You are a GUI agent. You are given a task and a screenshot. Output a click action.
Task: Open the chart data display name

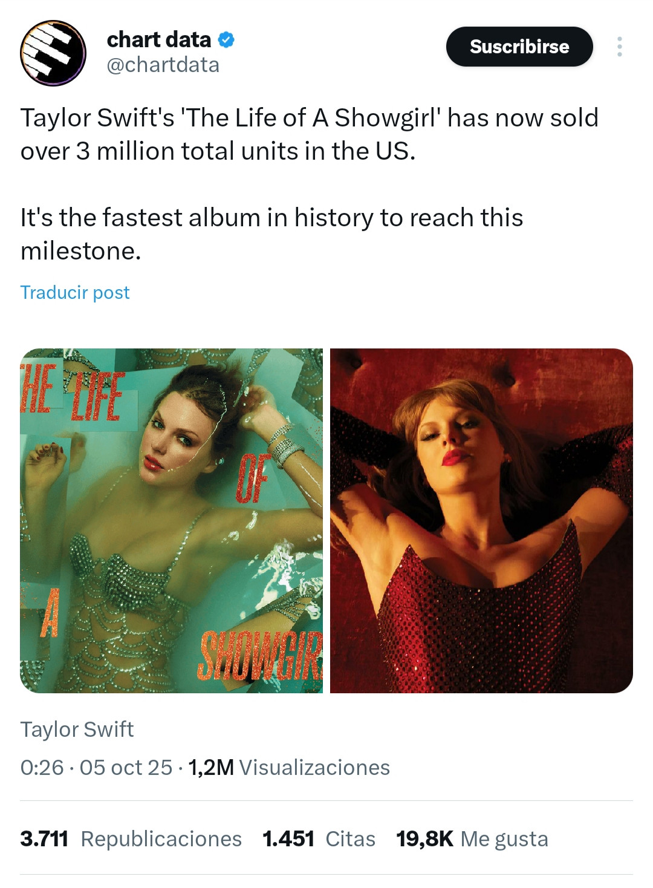click(x=158, y=40)
